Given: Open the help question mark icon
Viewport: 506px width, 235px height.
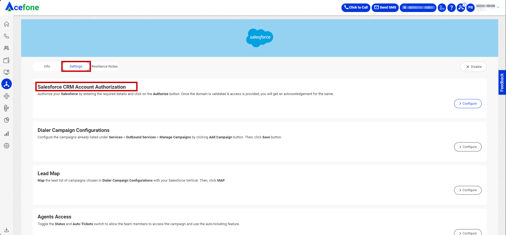Looking at the screenshot, I should [x=451, y=8].
